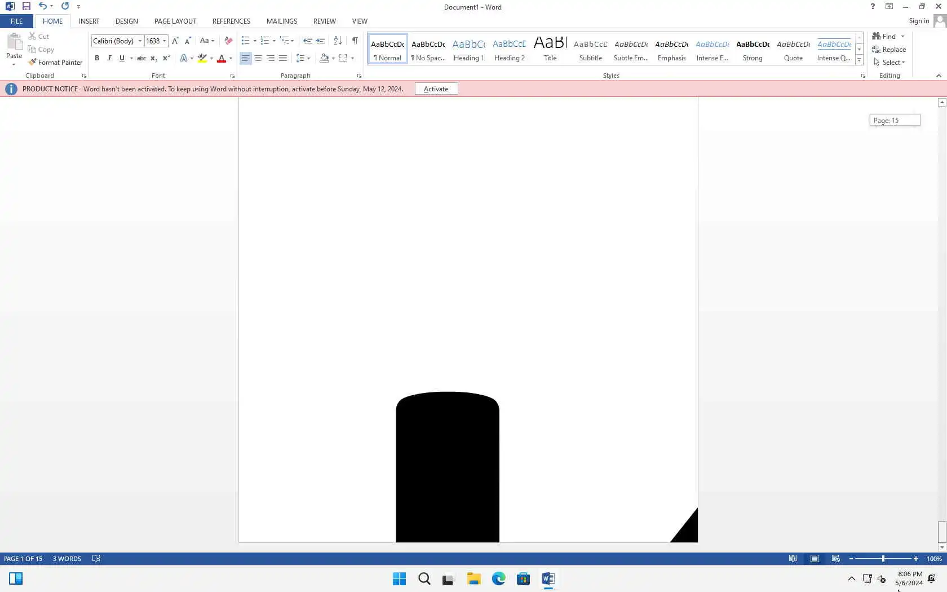
Task: Increase font size with Grow Font icon
Action: point(175,41)
